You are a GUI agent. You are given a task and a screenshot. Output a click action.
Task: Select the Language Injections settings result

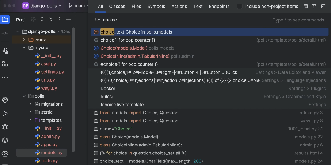(210, 80)
